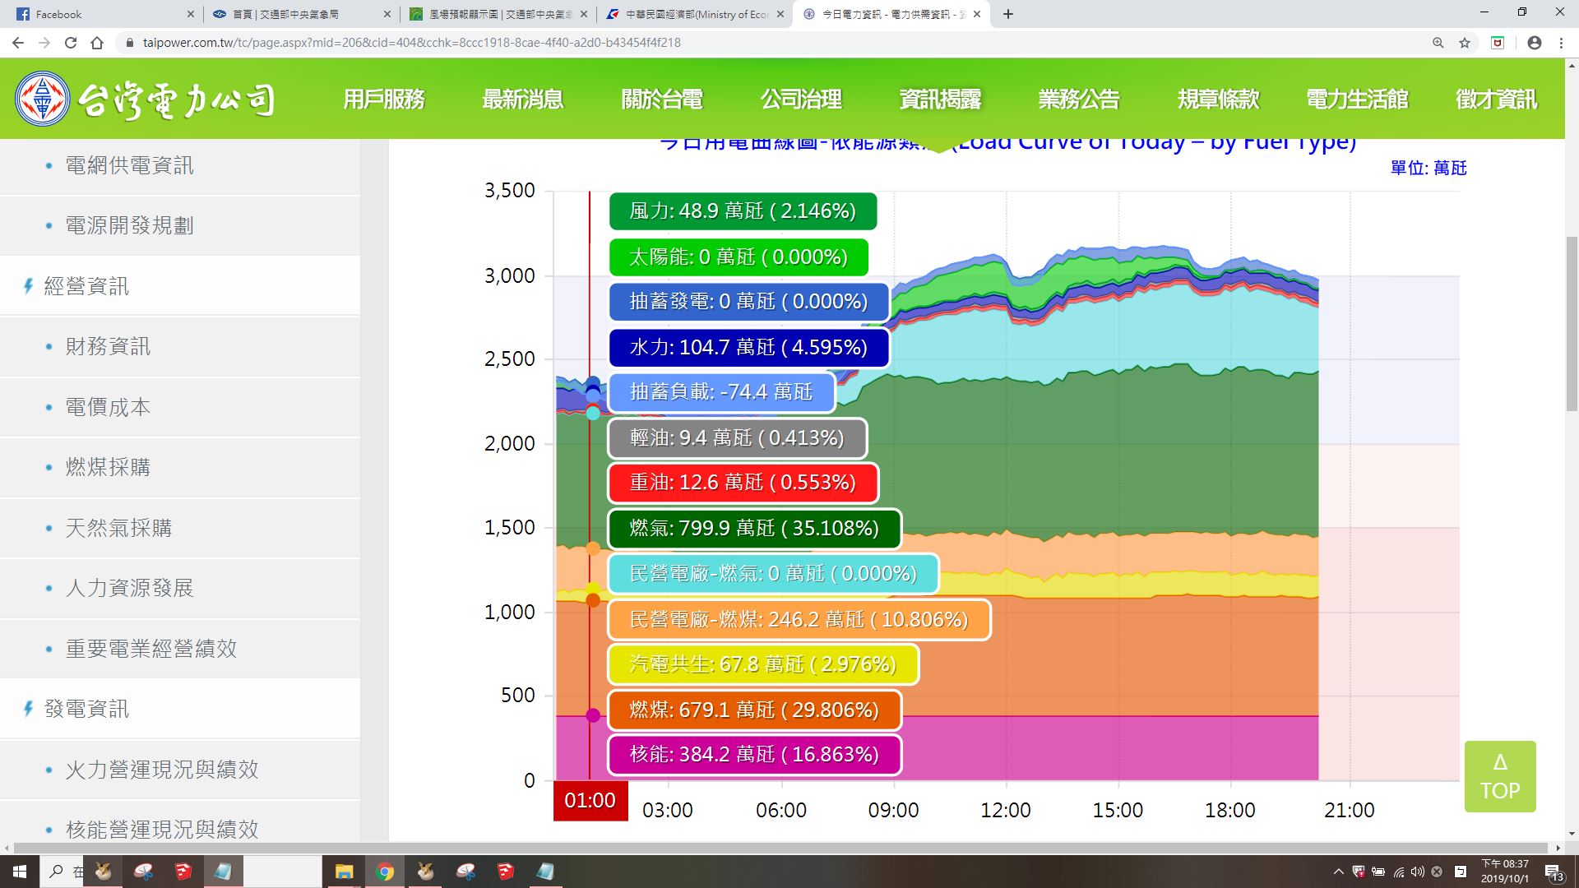This screenshot has width=1579, height=888.
Task: Click the Chrome icon in the taskbar
Action: click(x=385, y=872)
